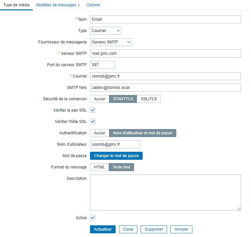Expand the Fournisseur de messagerie dropdown

click(x=111, y=42)
